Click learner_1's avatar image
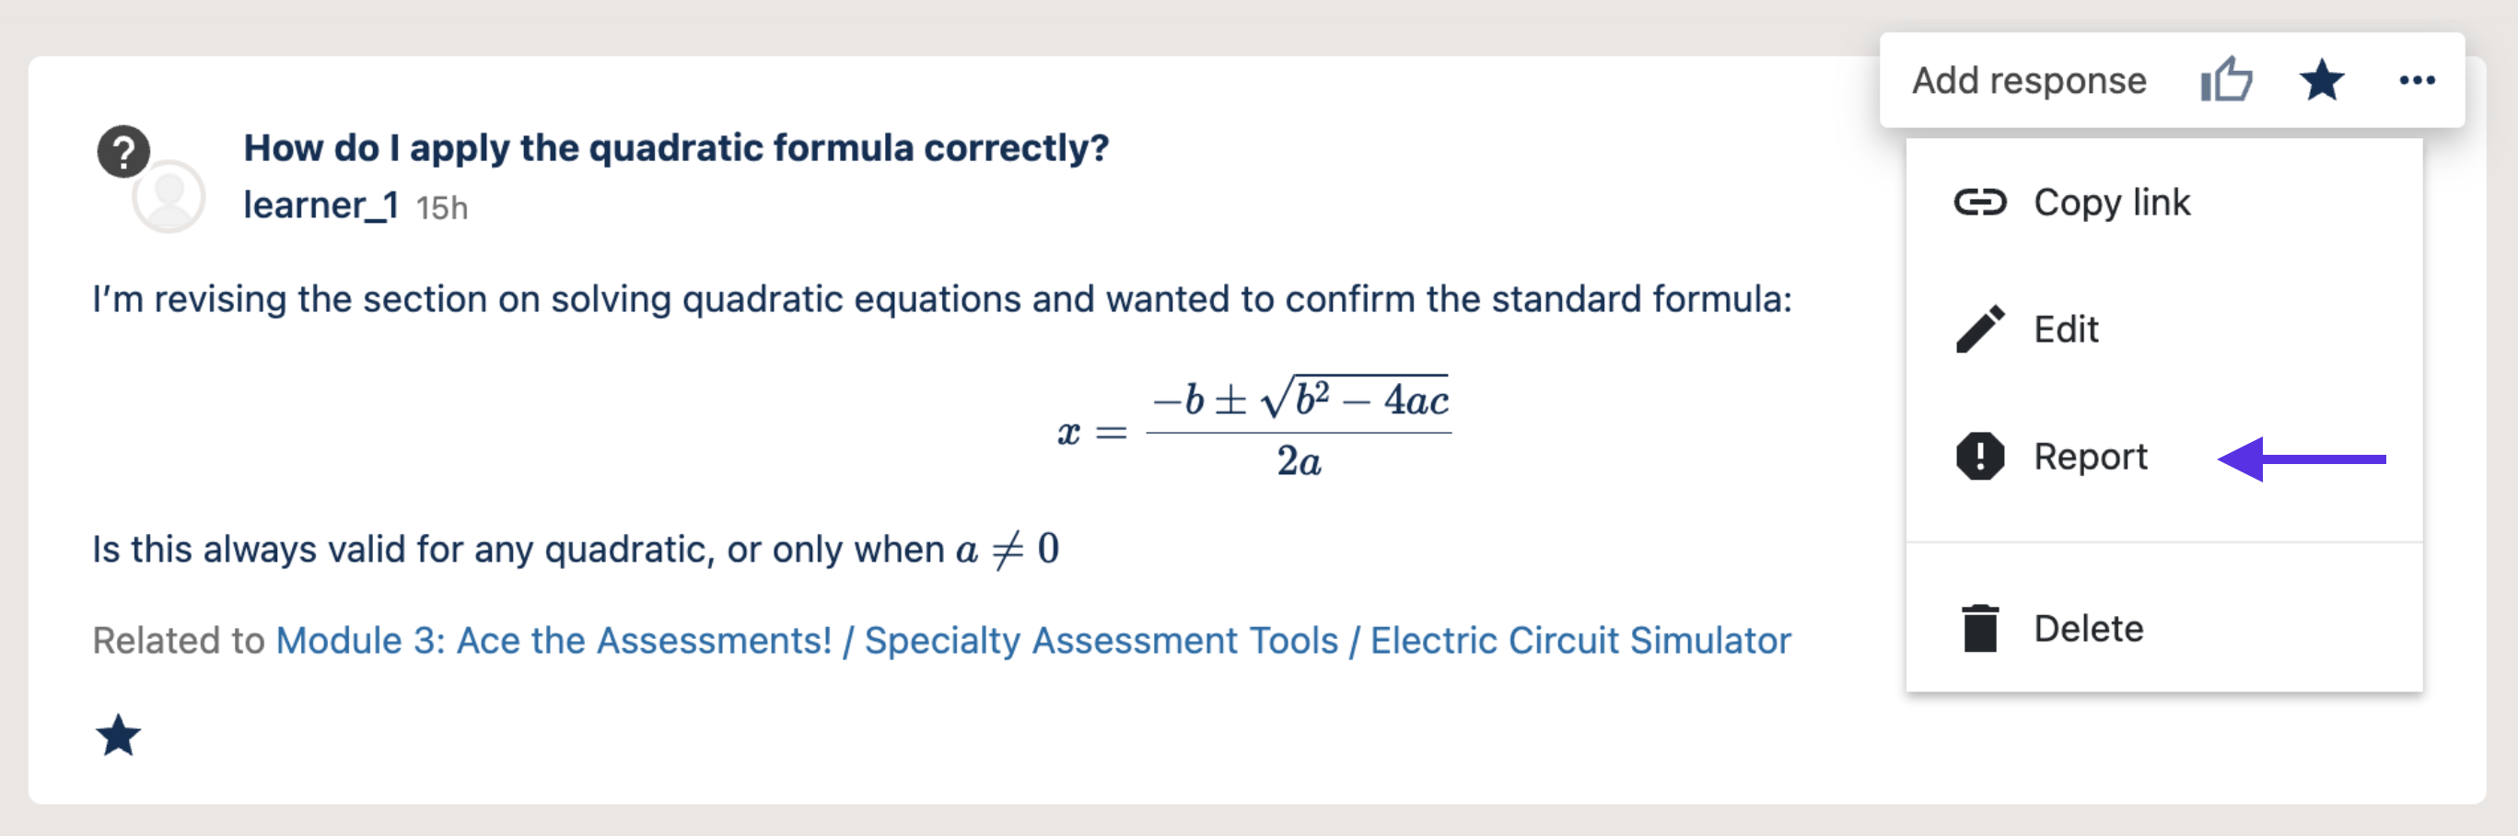This screenshot has height=836, width=2518. pyautogui.click(x=169, y=197)
